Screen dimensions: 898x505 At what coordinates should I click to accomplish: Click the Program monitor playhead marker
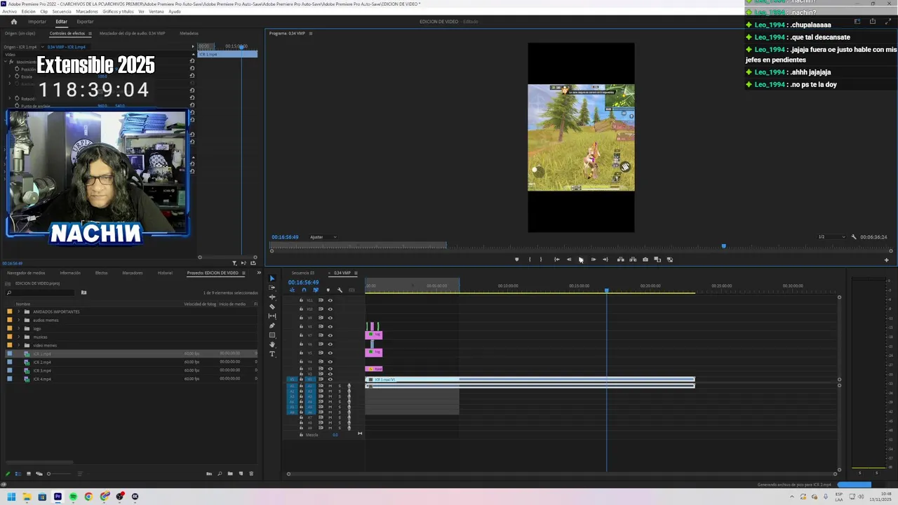coord(724,246)
